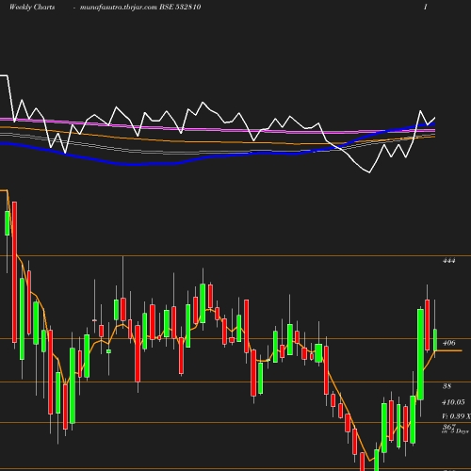
Task: Click the 410.05 closing price value
Action: pos(453,402)
